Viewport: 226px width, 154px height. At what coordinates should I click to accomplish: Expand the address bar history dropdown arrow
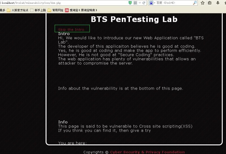tap(140, 3)
